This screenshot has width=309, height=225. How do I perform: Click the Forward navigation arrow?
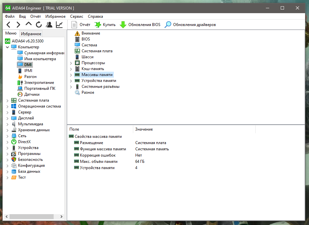pyautogui.click(x=18, y=25)
